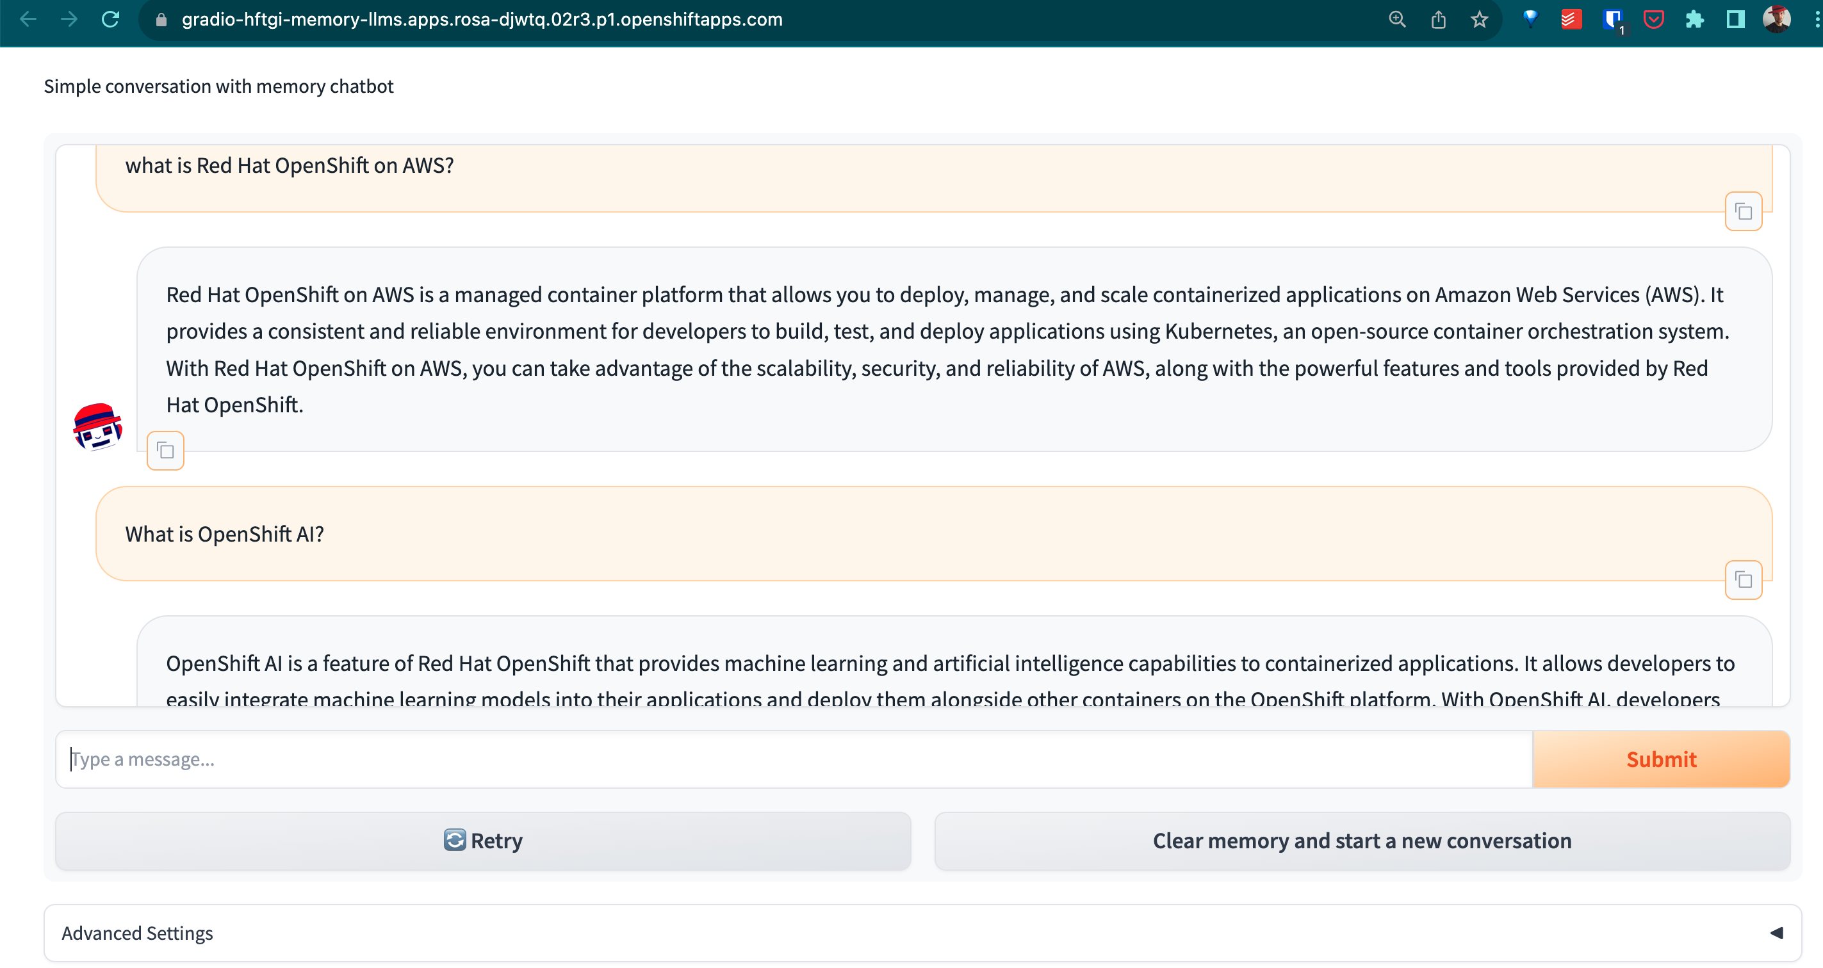The image size is (1823, 968).
Task: Copy the 'What is OpenShift AI?' message
Action: pos(1744,581)
